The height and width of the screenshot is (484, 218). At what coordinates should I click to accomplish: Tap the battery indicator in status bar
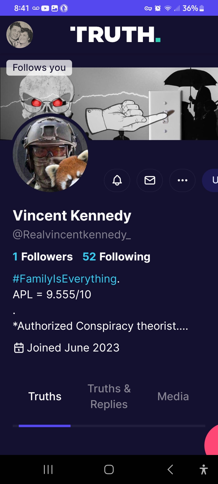pos(202,8)
